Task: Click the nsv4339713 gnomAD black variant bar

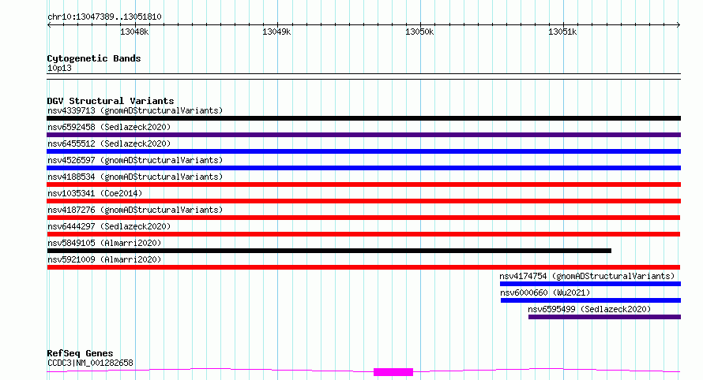Action: click(x=363, y=118)
